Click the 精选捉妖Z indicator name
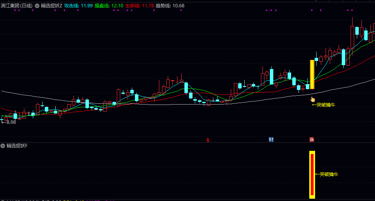 click(x=51, y=6)
